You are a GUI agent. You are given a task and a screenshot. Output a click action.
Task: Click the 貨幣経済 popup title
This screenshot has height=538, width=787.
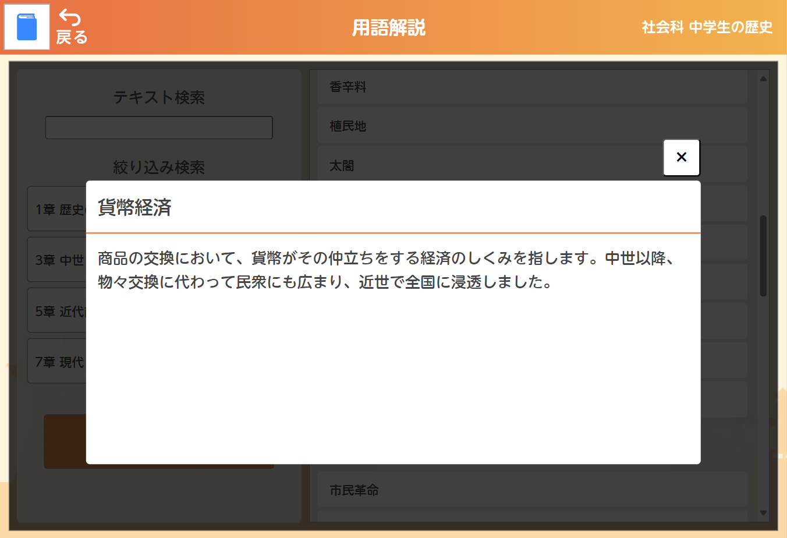pyautogui.click(x=134, y=207)
